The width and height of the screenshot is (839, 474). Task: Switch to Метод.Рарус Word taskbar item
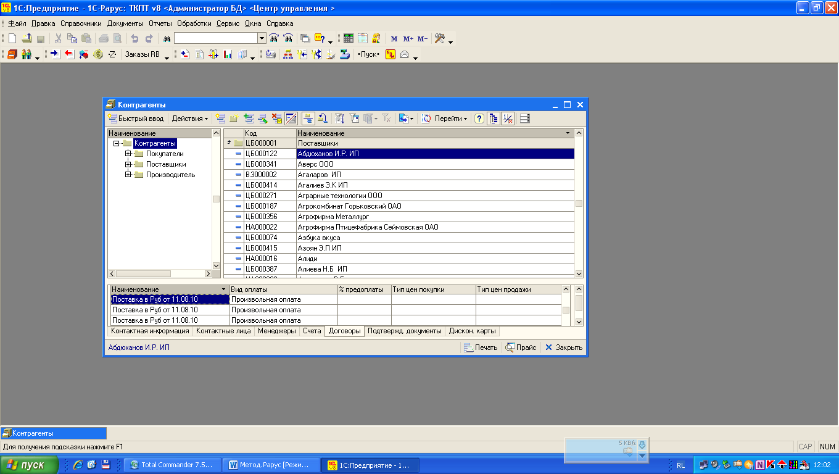pyautogui.click(x=271, y=465)
